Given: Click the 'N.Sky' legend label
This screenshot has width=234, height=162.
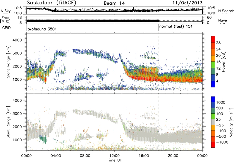Looking at the screenshot, I should pos(6,11).
